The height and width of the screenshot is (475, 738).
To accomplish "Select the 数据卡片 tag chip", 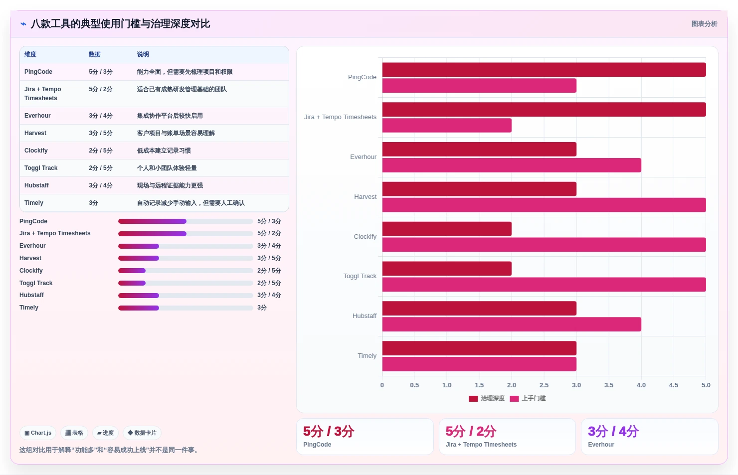I will click(x=142, y=433).
